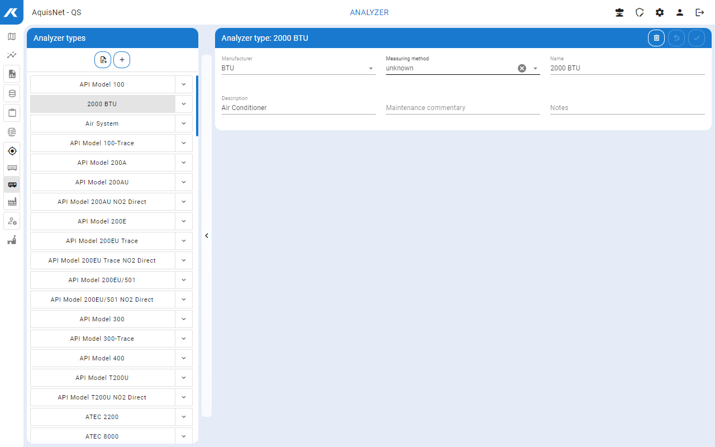The width and height of the screenshot is (715, 447).
Task: Open the user settings sidebar icon
Action: point(12,221)
